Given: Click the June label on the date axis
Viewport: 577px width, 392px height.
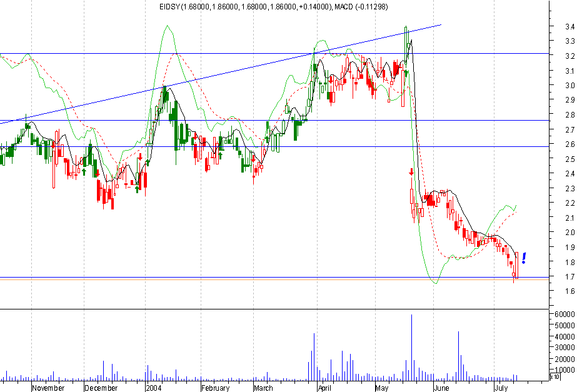Looking at the screenshot, I should pyautogui.click(x=441, y=388).
